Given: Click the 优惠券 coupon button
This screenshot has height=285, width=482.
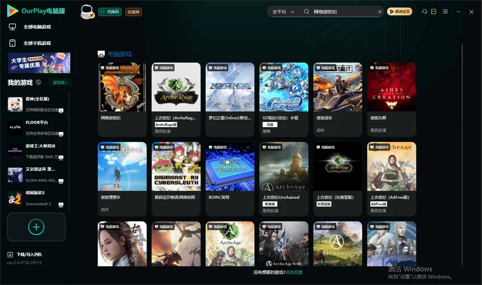Looking at the screenshot, I should click(x=134, y=12).
